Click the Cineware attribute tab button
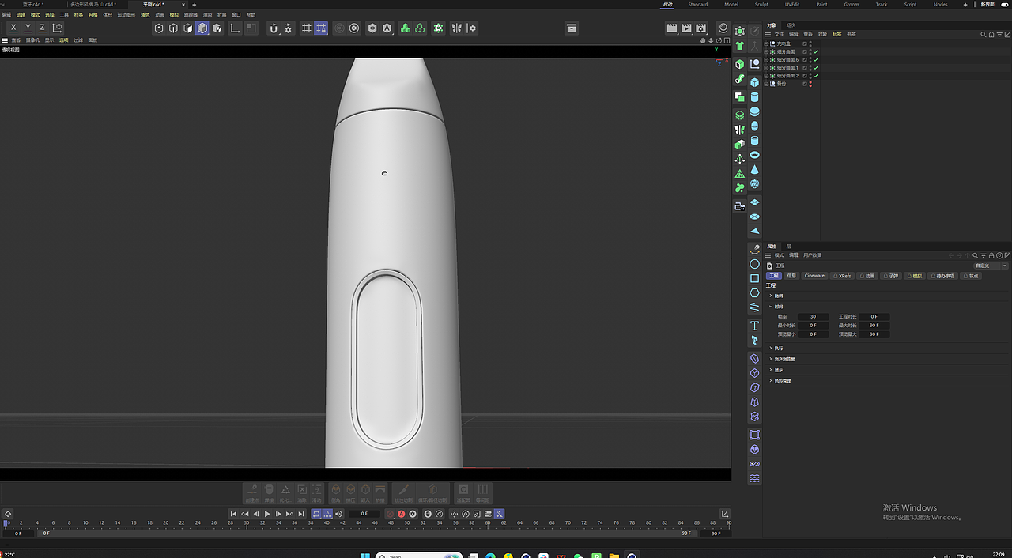1012x558 pixels. (814, 276)
